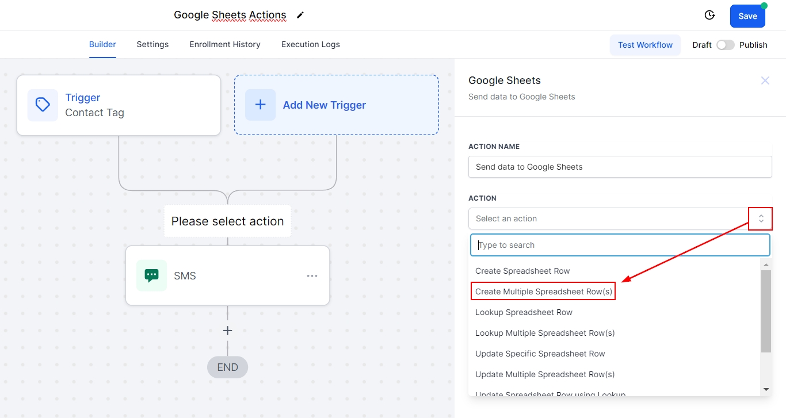Toggle the Draft/Publish switch
Viewport: 786px width, 418px height.
tap(725, 45)
